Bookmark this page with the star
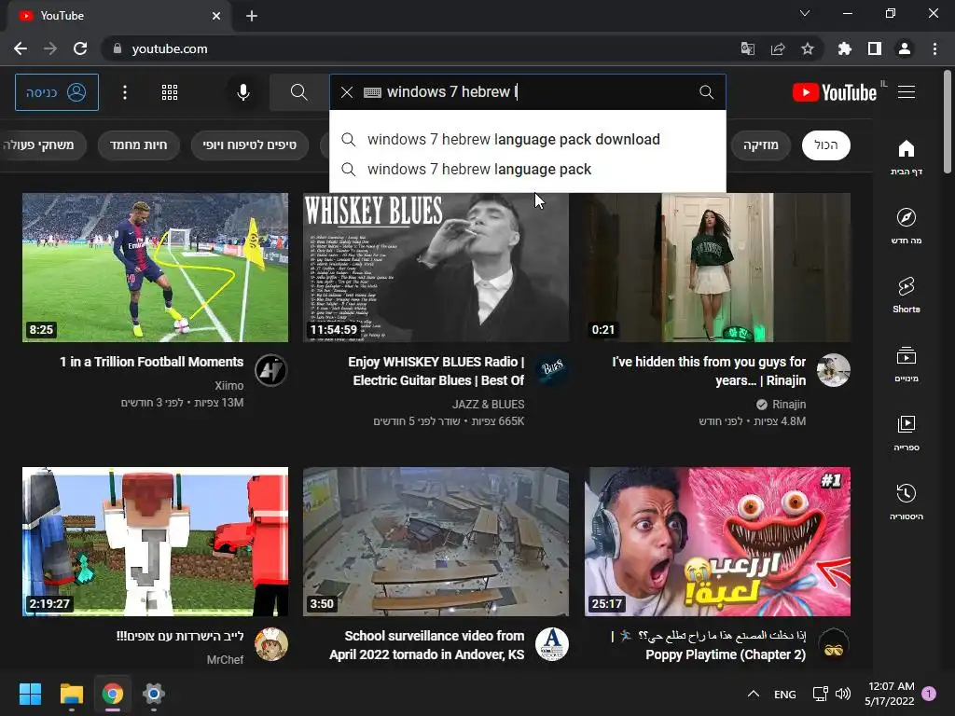This screenshot has height=716, width=955. coord(808,48)
